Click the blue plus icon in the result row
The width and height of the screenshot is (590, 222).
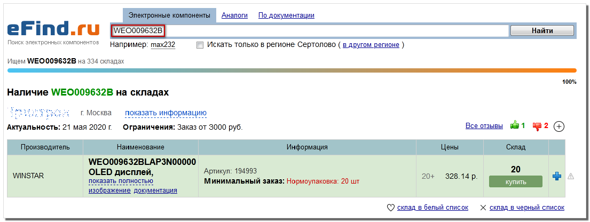(x=556, y=176)
